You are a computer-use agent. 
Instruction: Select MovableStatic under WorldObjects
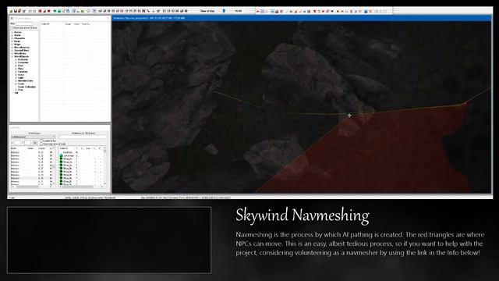[x=26, y=80]
